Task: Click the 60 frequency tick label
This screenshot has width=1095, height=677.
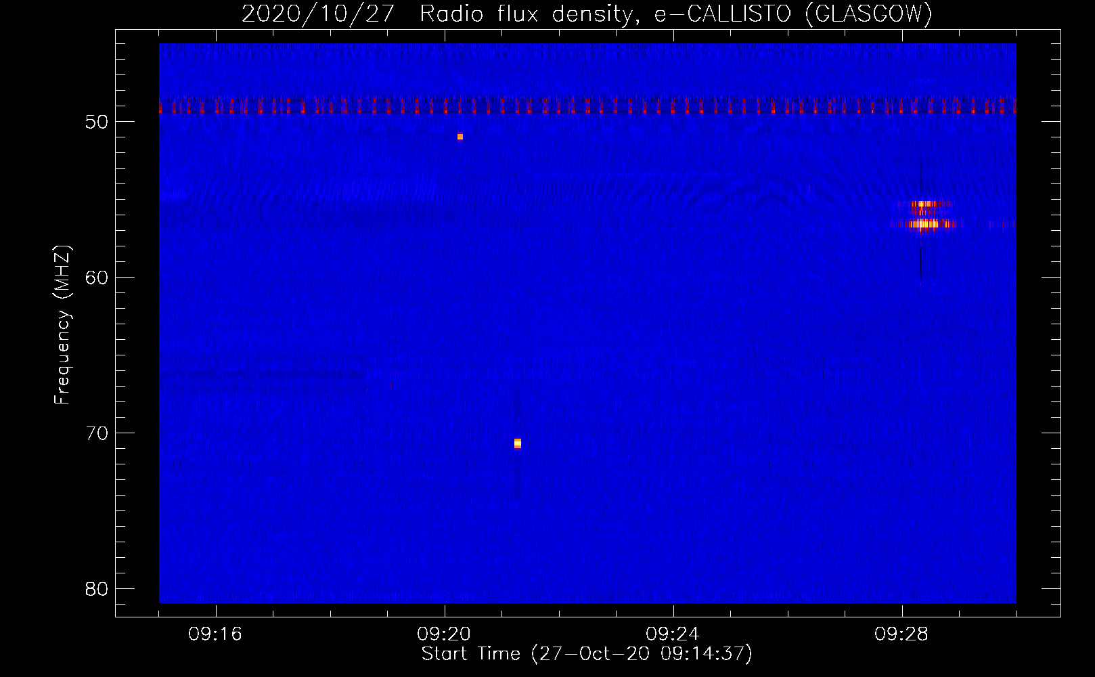Action: [97, 278]
